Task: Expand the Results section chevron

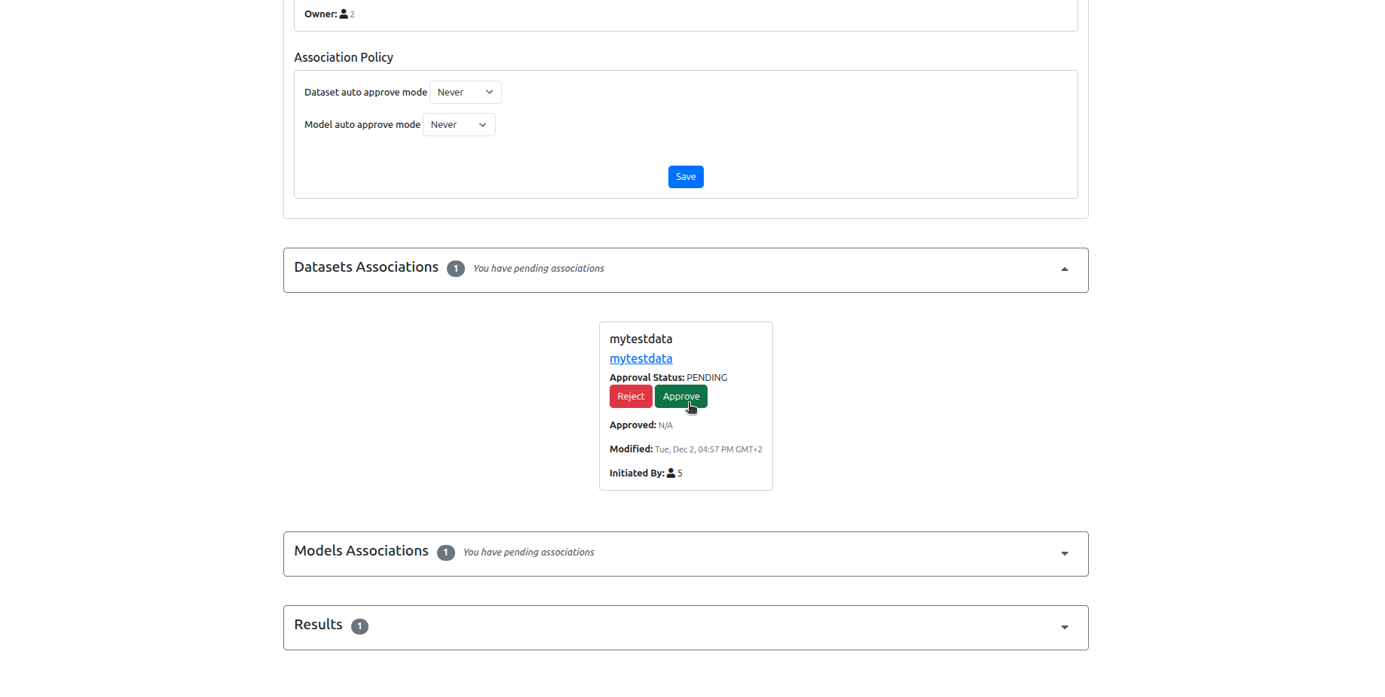Action: 1065,626
